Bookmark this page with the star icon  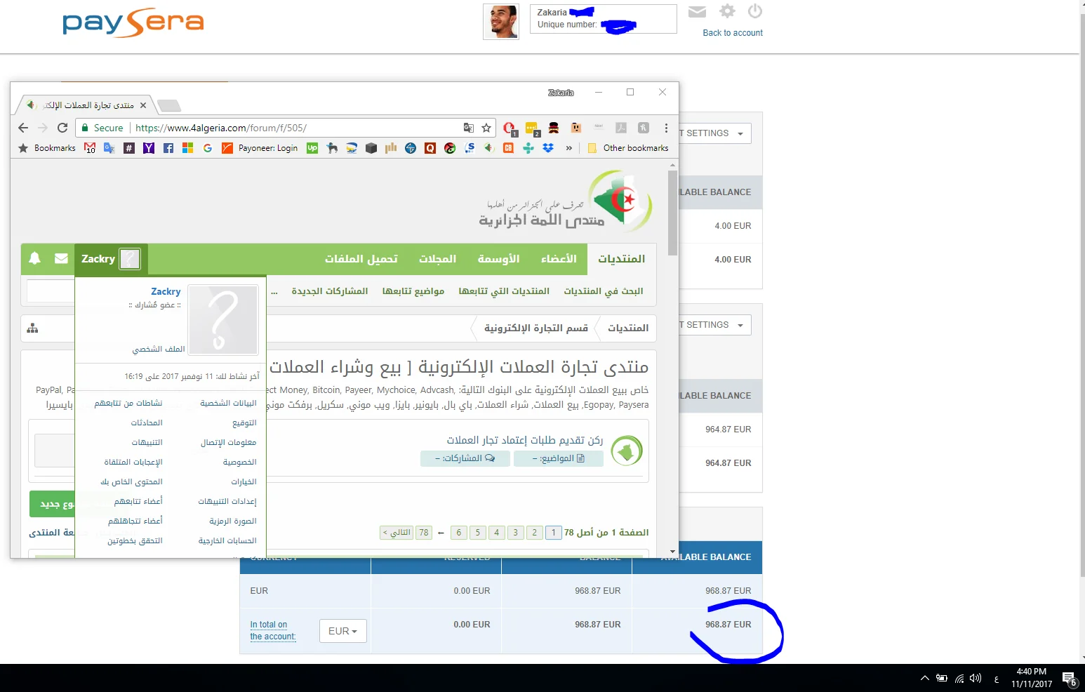point(486,128)
